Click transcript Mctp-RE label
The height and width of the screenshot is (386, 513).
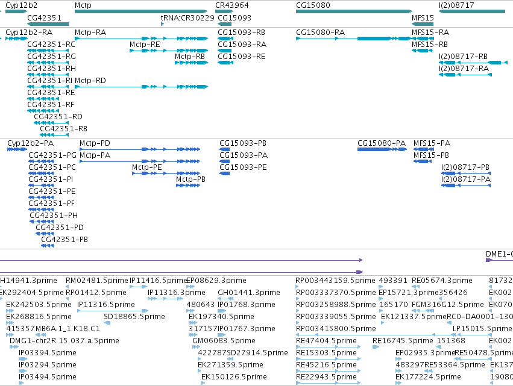coord(145,45)
